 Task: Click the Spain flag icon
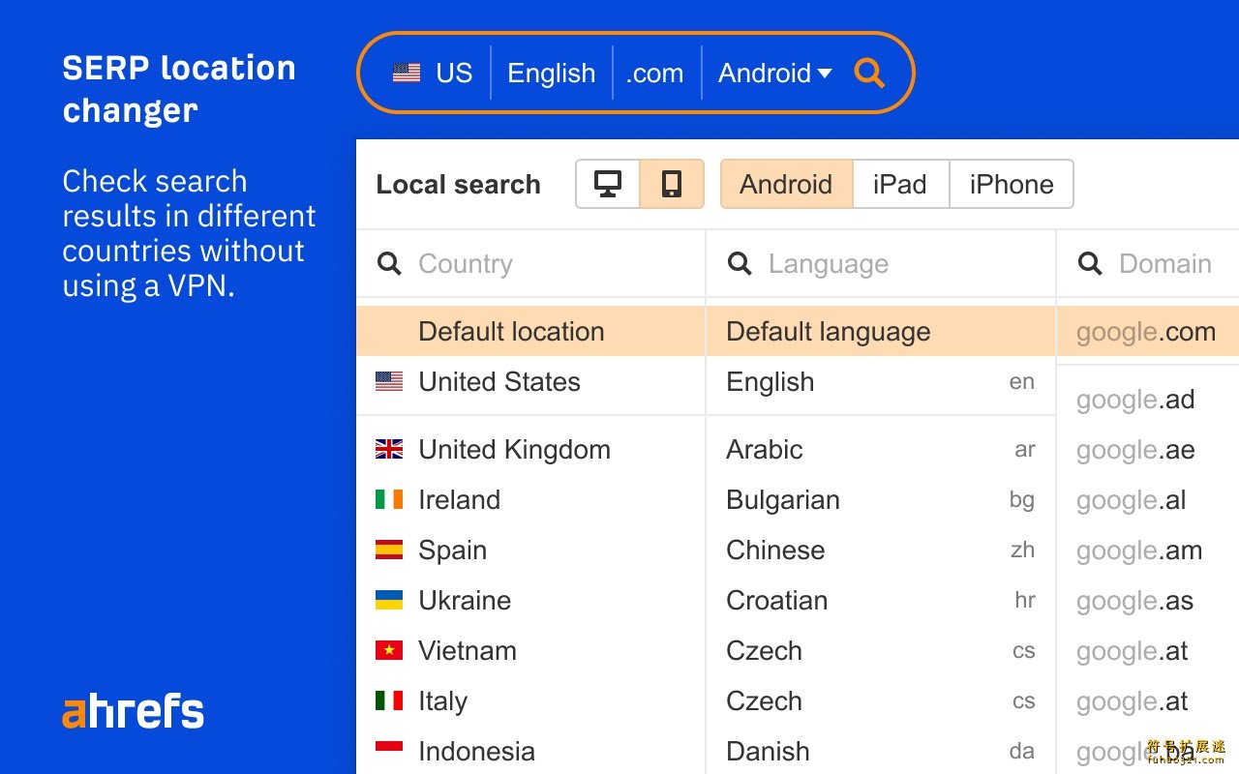pos(389,550)
